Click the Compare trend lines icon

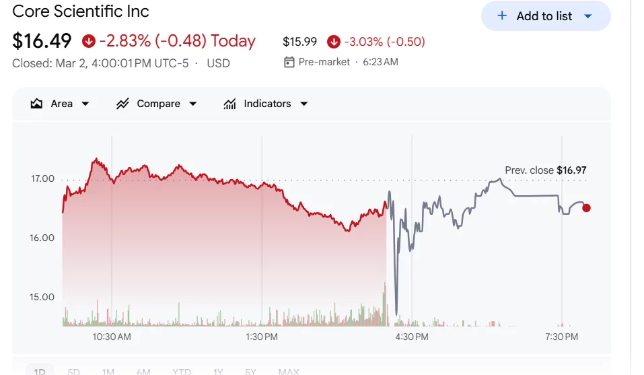click(122, 104)
